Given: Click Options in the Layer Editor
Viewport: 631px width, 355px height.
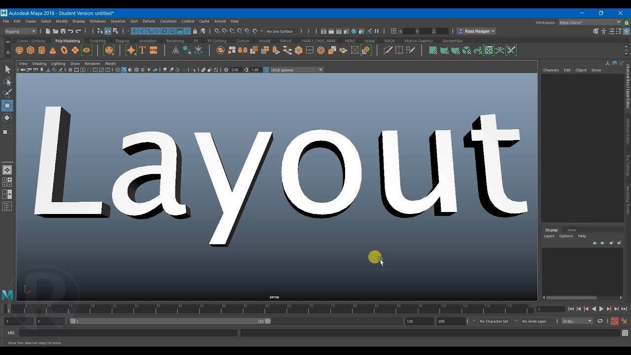Looking at the screenshot, I should pyautogui.click(x=566, y=236).
